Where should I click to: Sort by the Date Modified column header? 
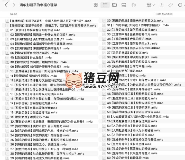pyautogui.click(x=164, y=14)
